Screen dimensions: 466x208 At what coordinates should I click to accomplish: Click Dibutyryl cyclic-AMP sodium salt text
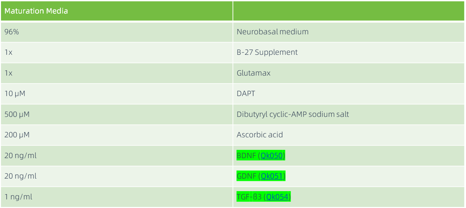293,115
